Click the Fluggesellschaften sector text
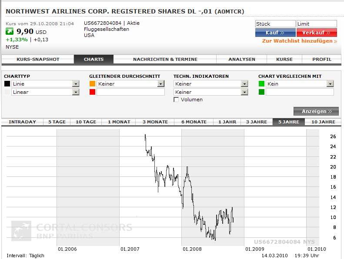344x259 pixels. 107,29
